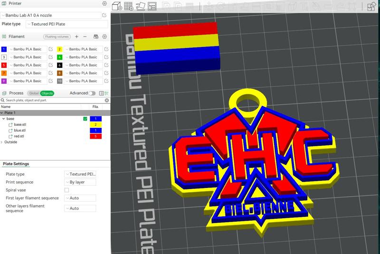
Task: Open filament 1 Bambu PLA Basic dropdown
Action: [x=28, y=49]
